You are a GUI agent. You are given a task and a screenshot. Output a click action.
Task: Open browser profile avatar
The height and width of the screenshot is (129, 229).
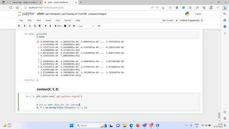[x=211, y=8]
